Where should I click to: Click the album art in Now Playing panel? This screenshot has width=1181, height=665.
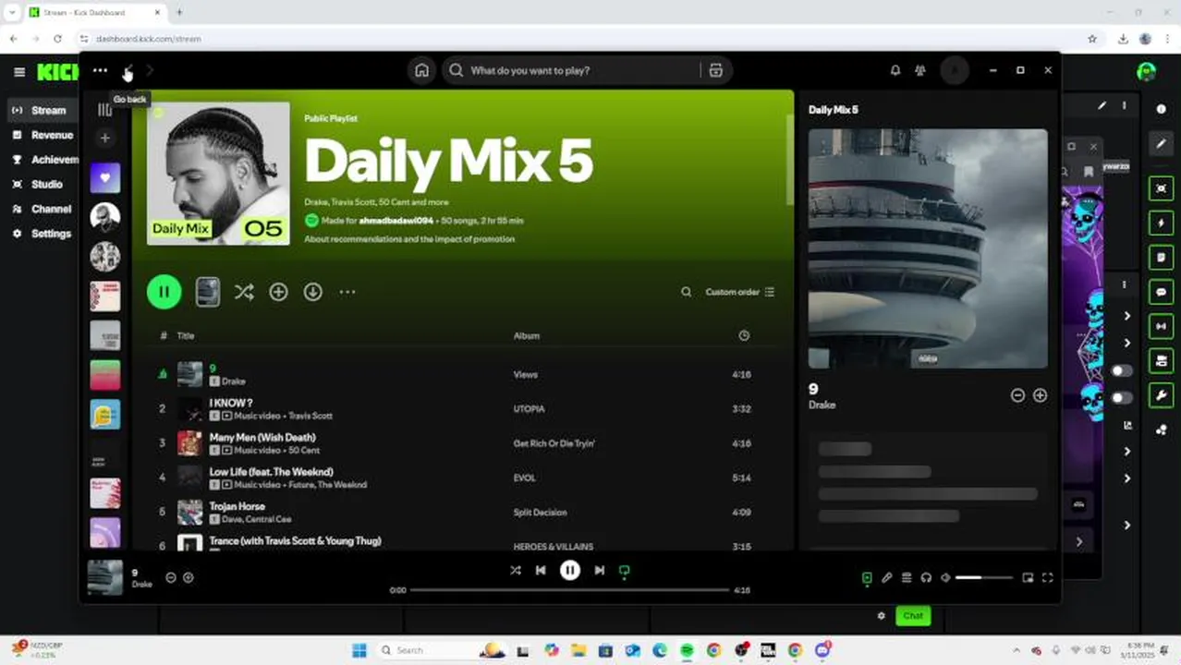click(x=928, y=248)
